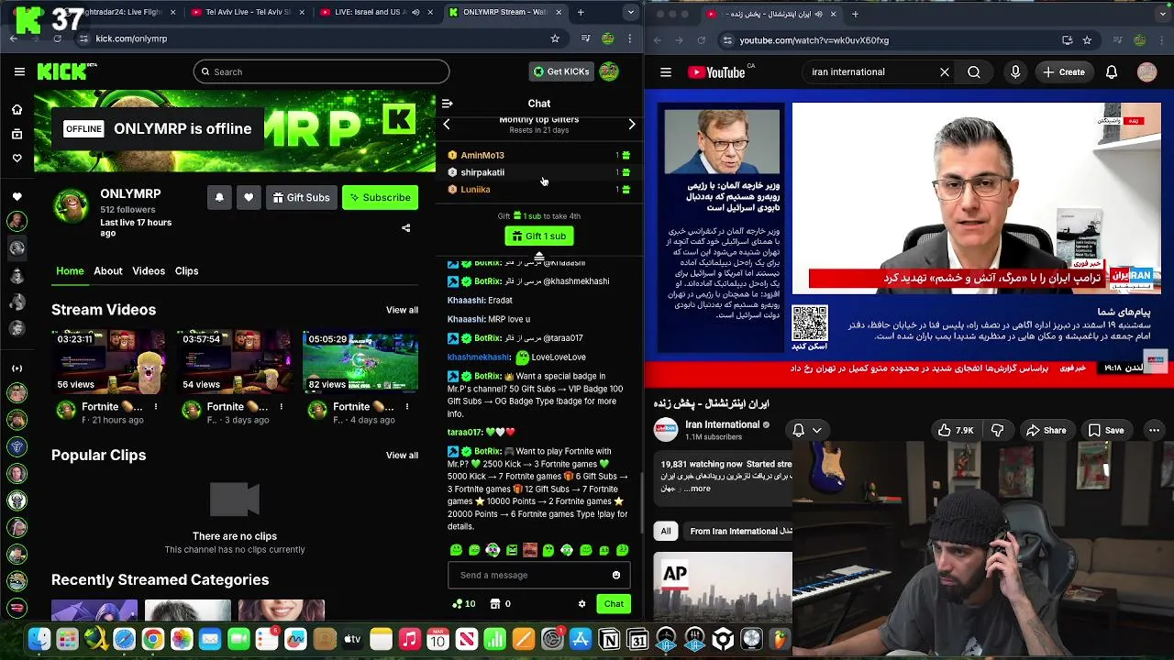Open new tab in Kick browser window
The height and width of the screenshot is (660, 1174).
pos(581,12)
